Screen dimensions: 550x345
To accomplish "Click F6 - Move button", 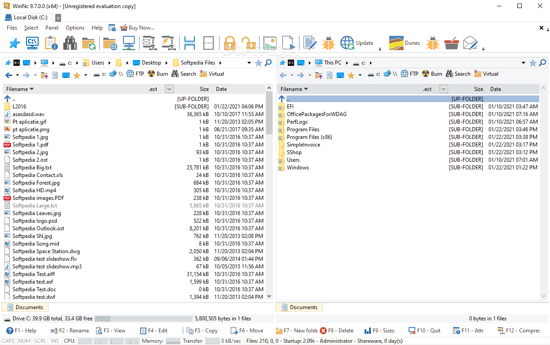I will coord(247,331).
